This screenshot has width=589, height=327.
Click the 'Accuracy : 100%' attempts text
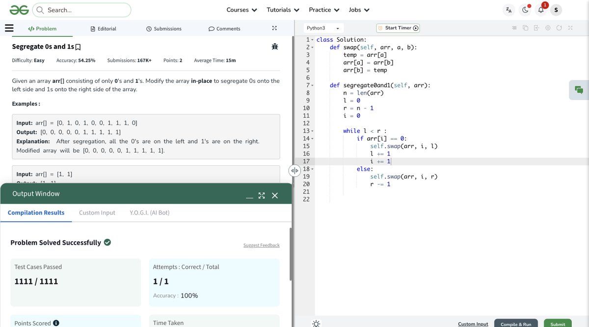point(176,296)
